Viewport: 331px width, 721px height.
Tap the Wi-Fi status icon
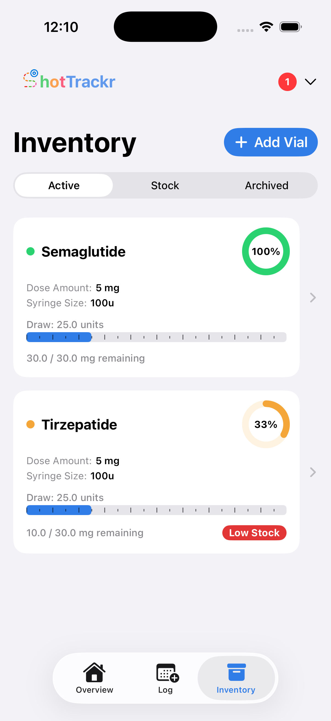(x=266, y=27)
